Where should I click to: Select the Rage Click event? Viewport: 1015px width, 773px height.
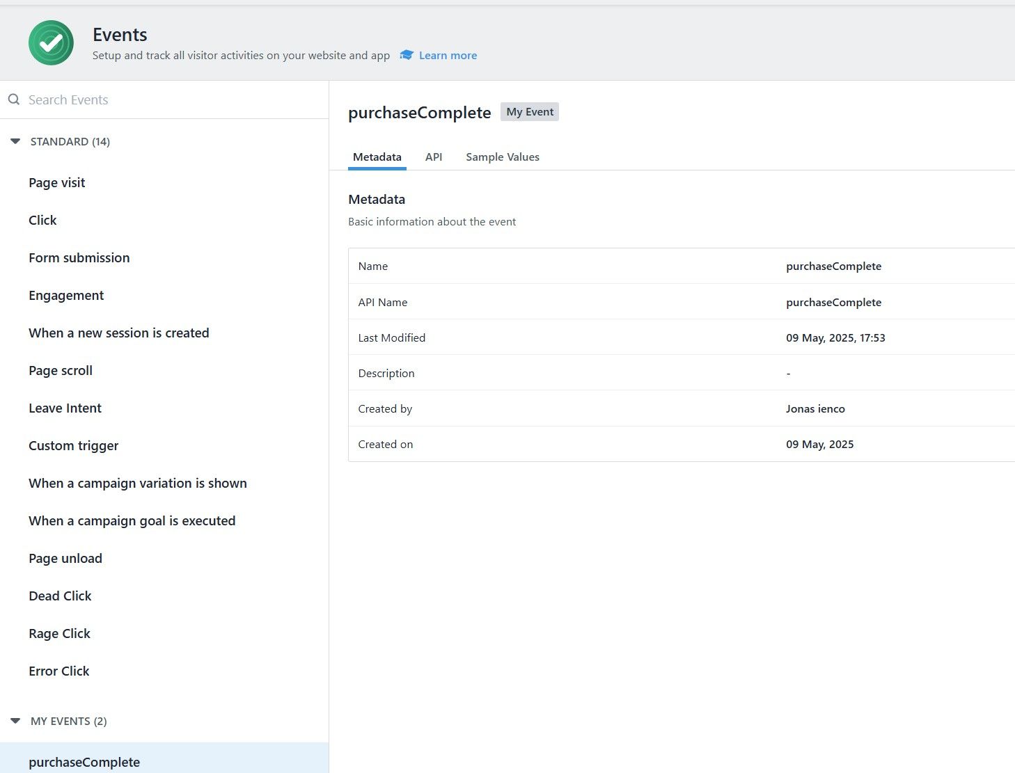[x=59, y=634]
